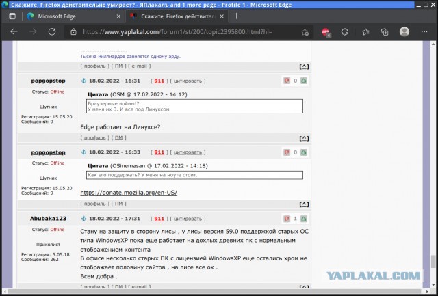Upvote the Abubaka123 post
Image resolution: width=438 pixels, height=296 pixels.
coord(304,219)
